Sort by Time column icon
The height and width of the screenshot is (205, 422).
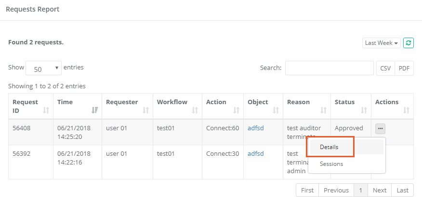click(94, 110)
